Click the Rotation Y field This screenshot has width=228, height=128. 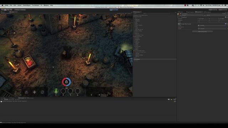coord(213,20)
